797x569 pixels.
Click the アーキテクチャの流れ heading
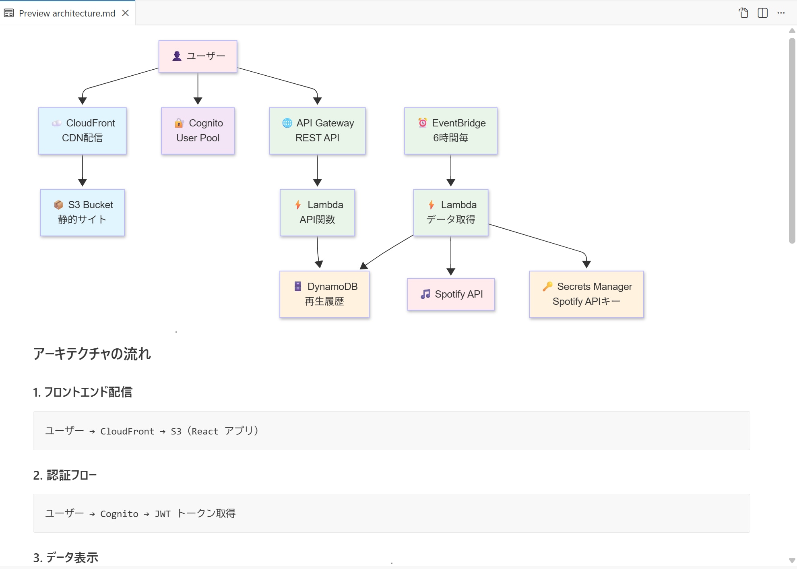coord(92,354)
